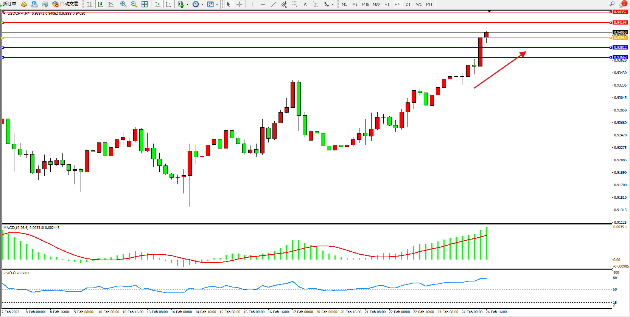Image resolution: width=630 pixels, height=317 pixels.
Task: Click the zoom out magnifier icon
Action: [134, 4]
